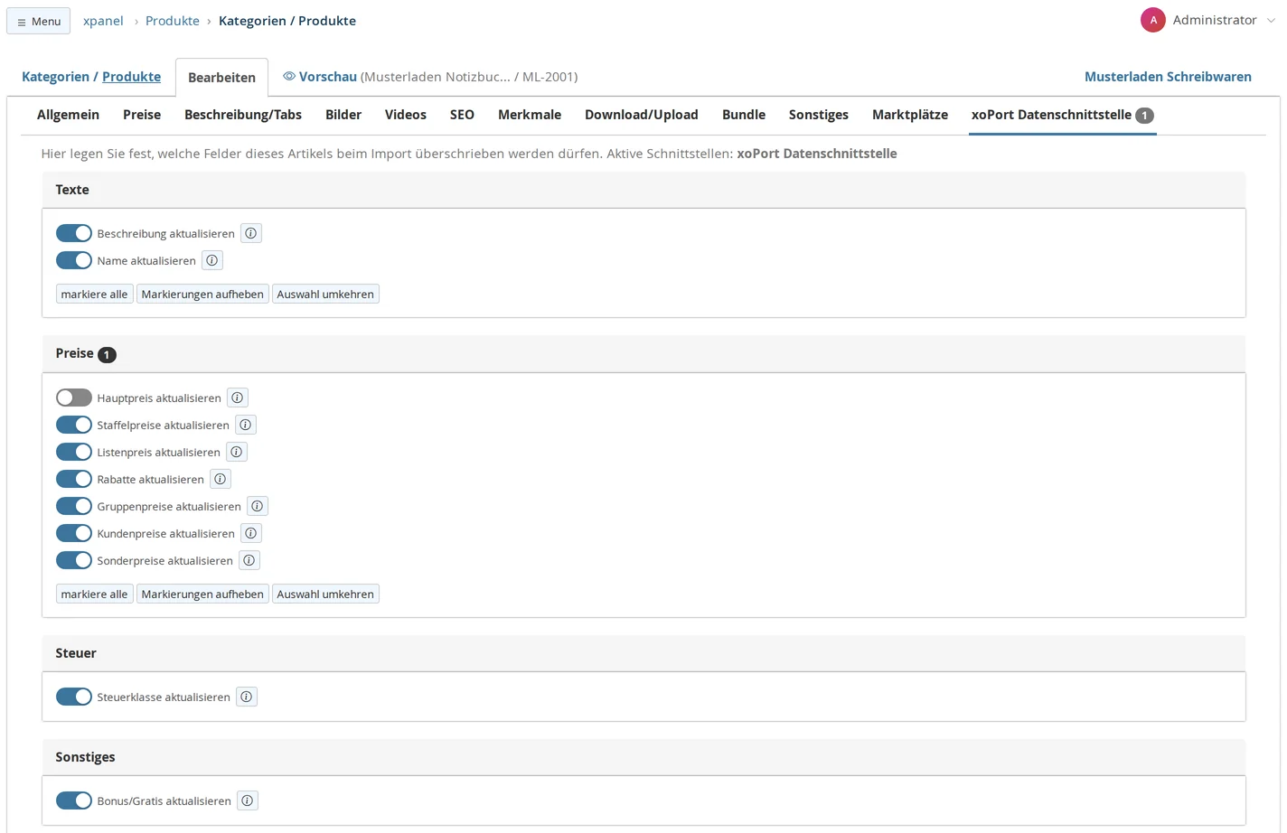Toggle Kundenpreise aktualisieren switch

[x=74, y=533]
